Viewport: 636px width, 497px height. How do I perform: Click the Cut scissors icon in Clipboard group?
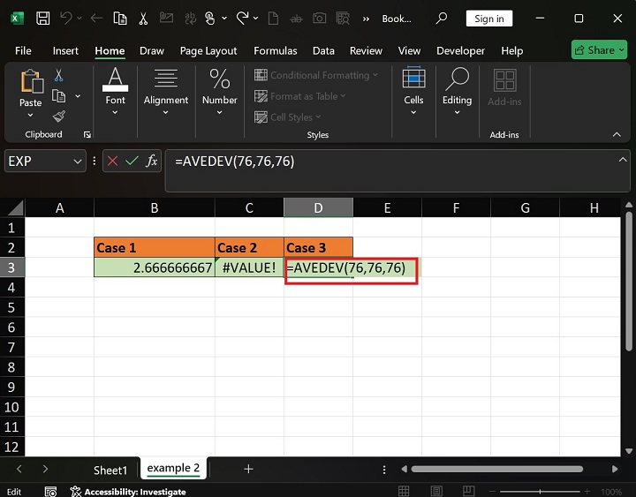tap(59, 76)
